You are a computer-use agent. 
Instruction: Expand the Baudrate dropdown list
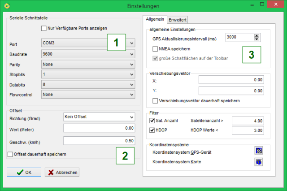(131, 54)
